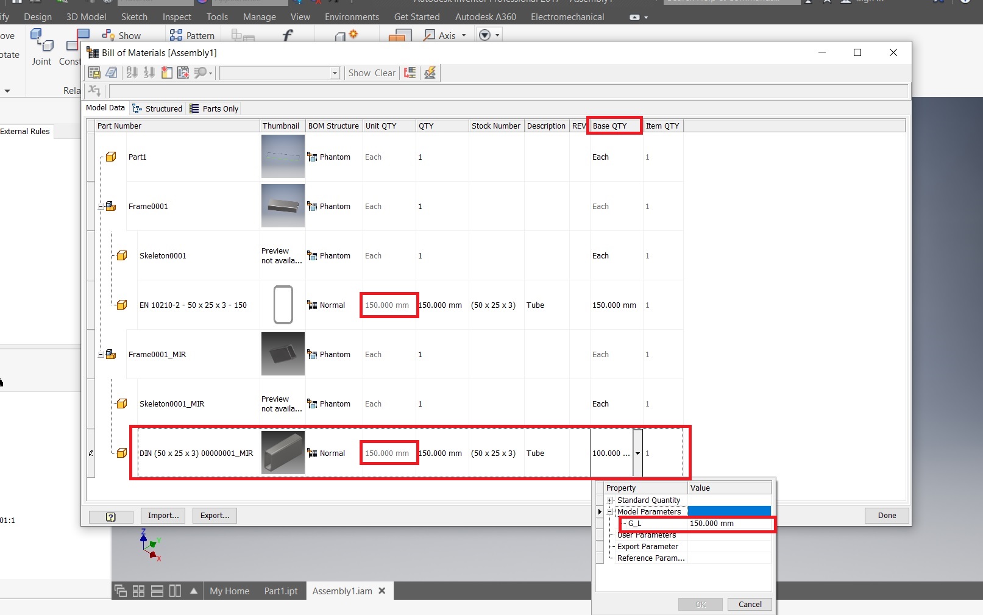This screenshot has width=983, height=615.
Task: Click the Sort items icon in BOM toolbar
Action: coord(132,73)
